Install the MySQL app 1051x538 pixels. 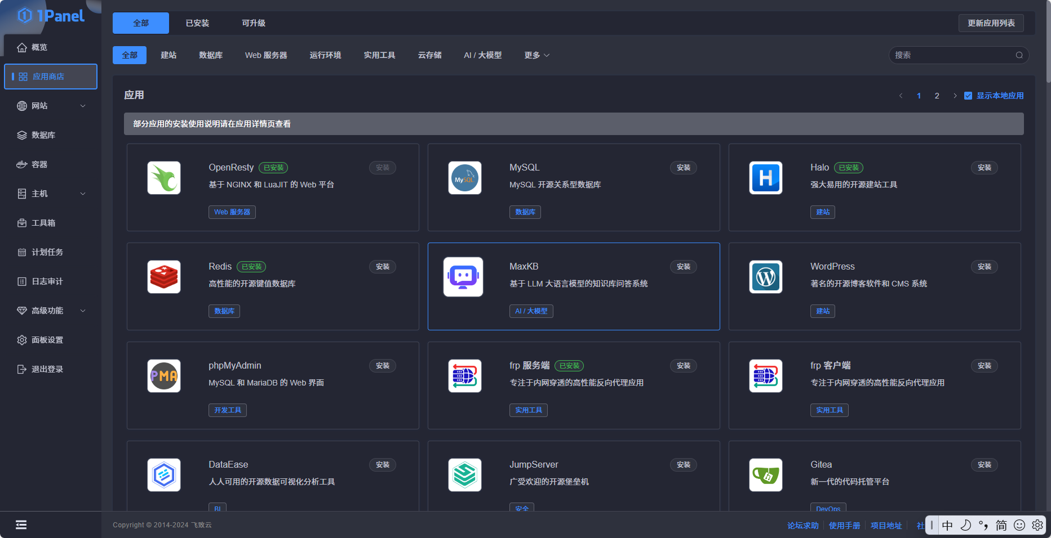(683, 168)
